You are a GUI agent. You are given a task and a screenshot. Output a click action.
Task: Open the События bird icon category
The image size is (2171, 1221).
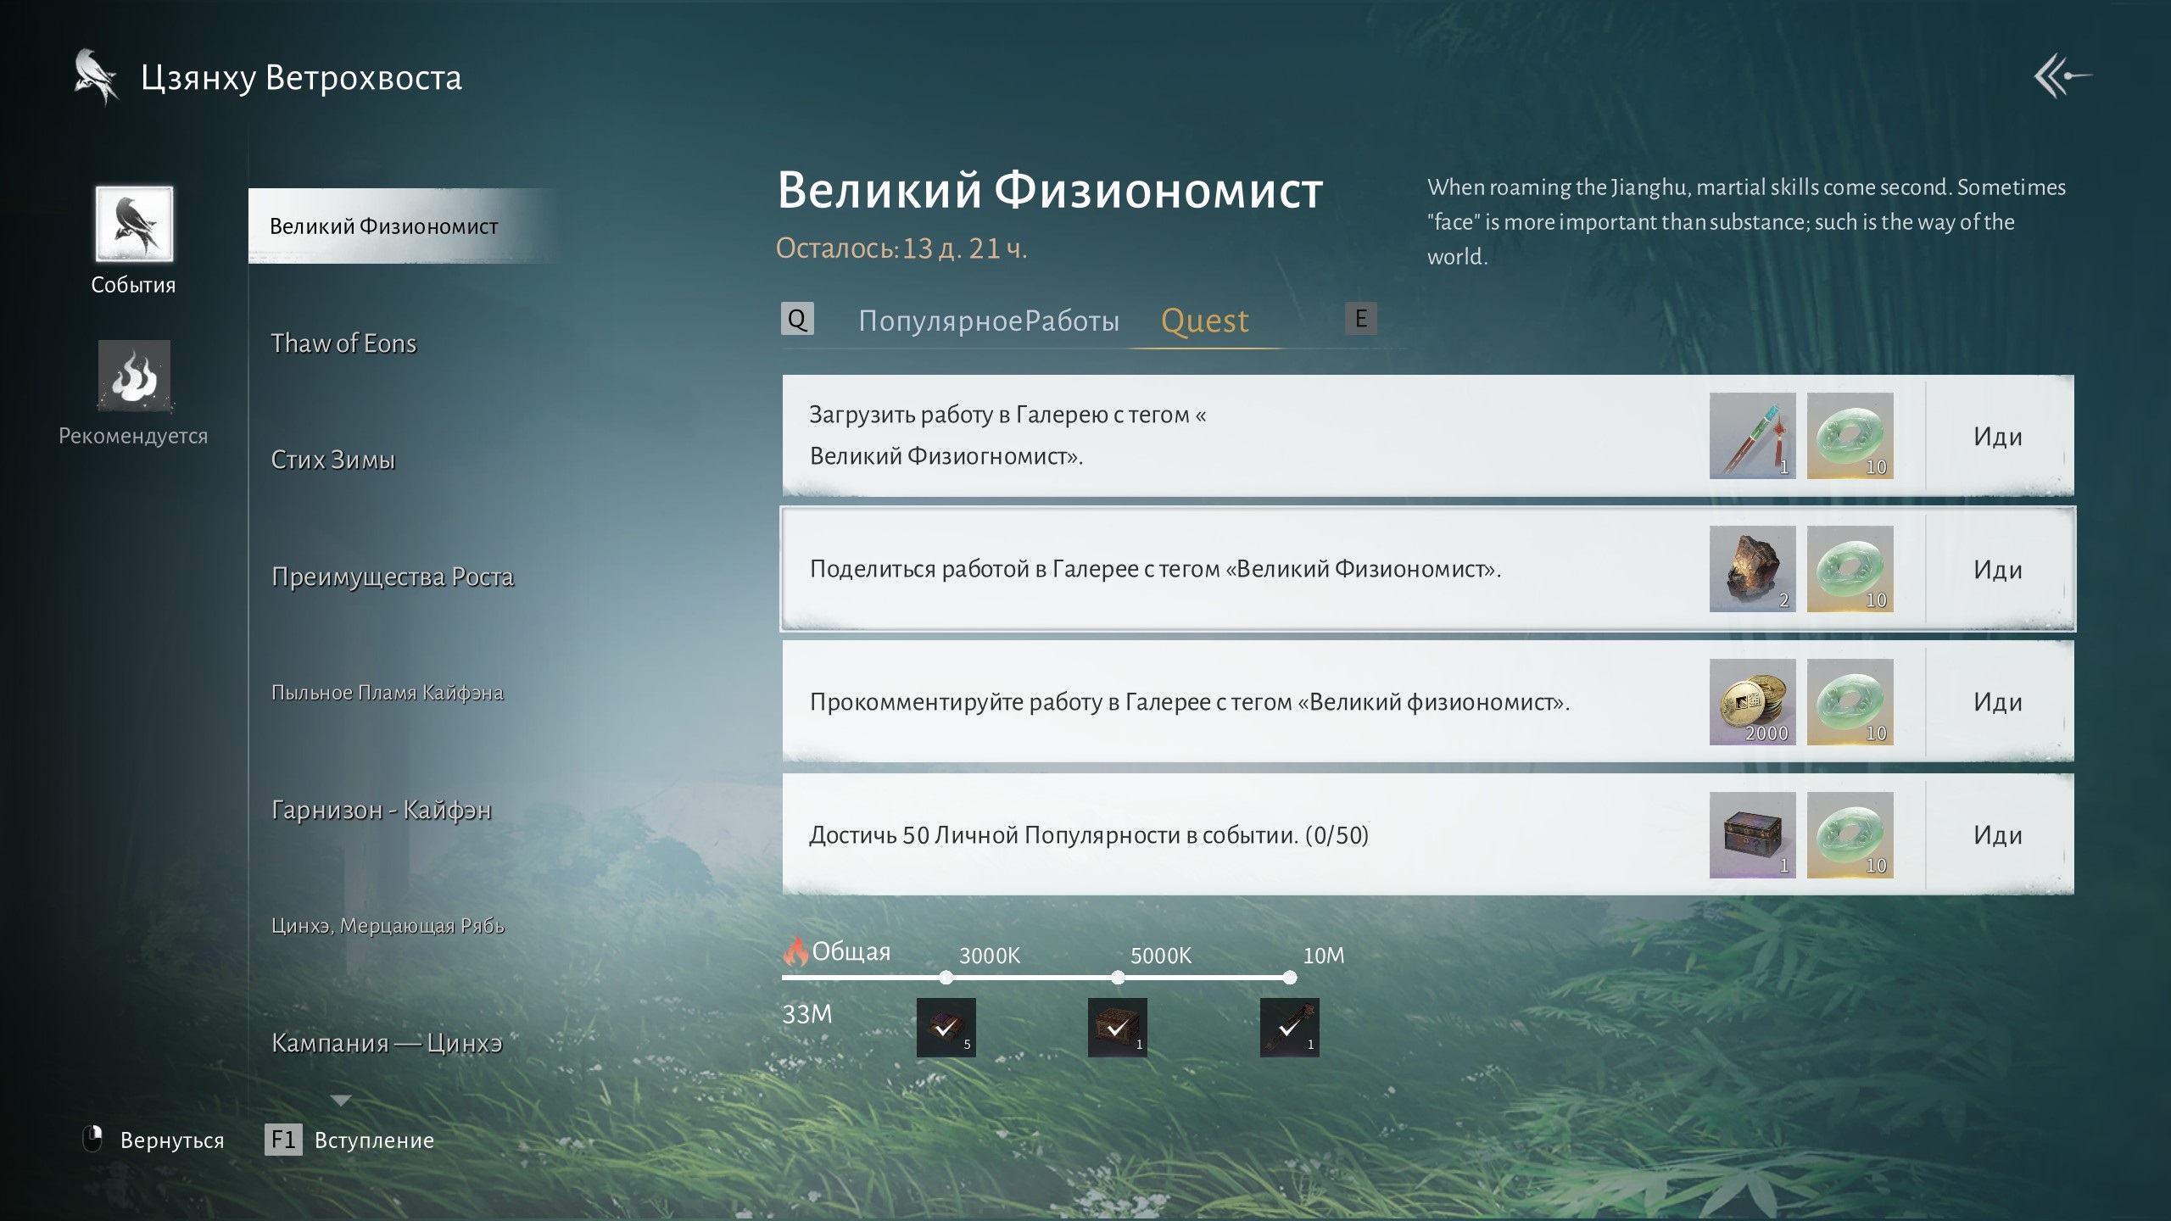click(x=134, y=224)
